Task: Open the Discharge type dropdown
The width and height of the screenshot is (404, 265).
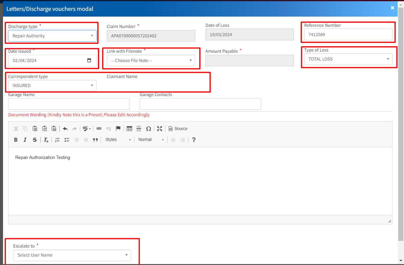Action: pos(52,36)
